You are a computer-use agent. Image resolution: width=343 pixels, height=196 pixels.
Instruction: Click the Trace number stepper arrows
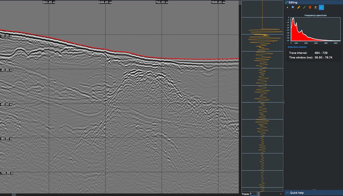[258, 194]
